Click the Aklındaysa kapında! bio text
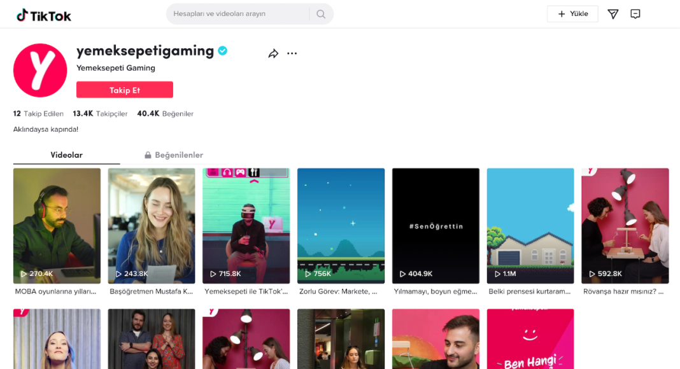This screenshot has height=369, width=680. coord(46,130)
